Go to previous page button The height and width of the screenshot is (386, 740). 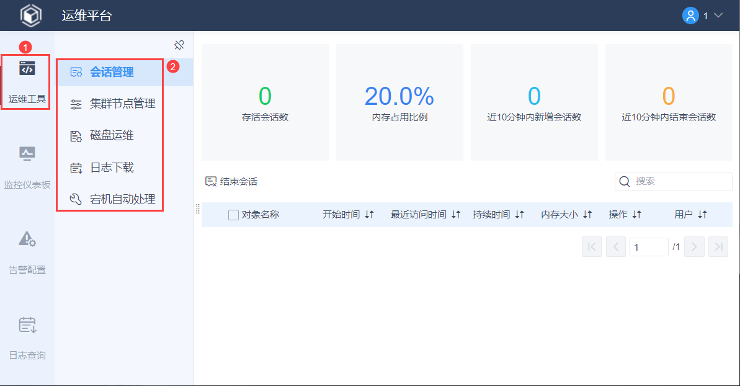[x=616, y=247]
